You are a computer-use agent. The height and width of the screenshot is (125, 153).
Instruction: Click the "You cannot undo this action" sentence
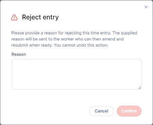click(81, 45)
